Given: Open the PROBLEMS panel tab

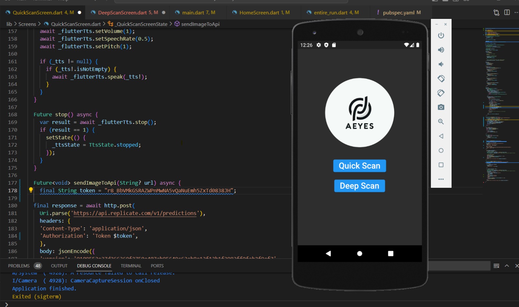Looking at the screenshot, I should pos(19,266).
